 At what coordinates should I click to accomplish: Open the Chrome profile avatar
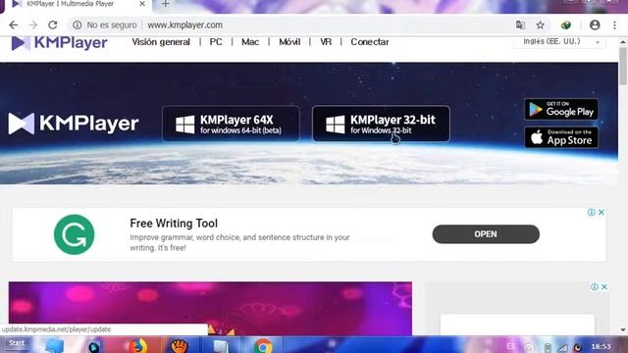595,25
